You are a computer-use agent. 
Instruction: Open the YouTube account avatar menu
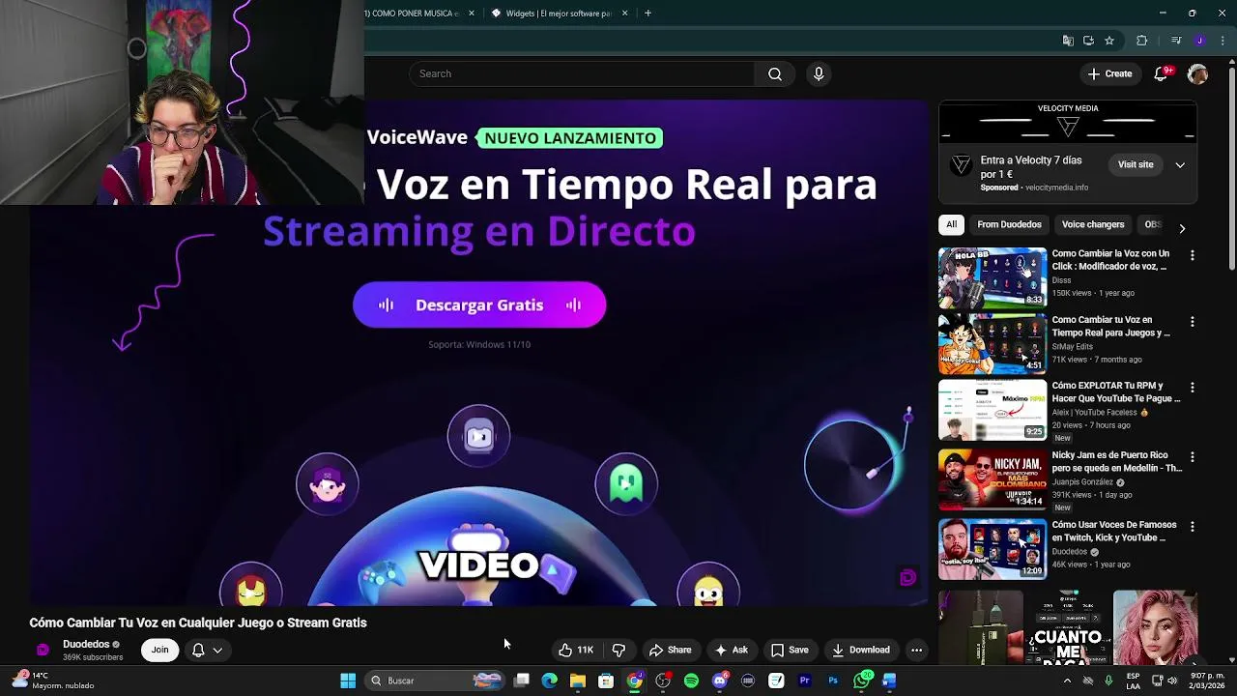point(1197,73)
